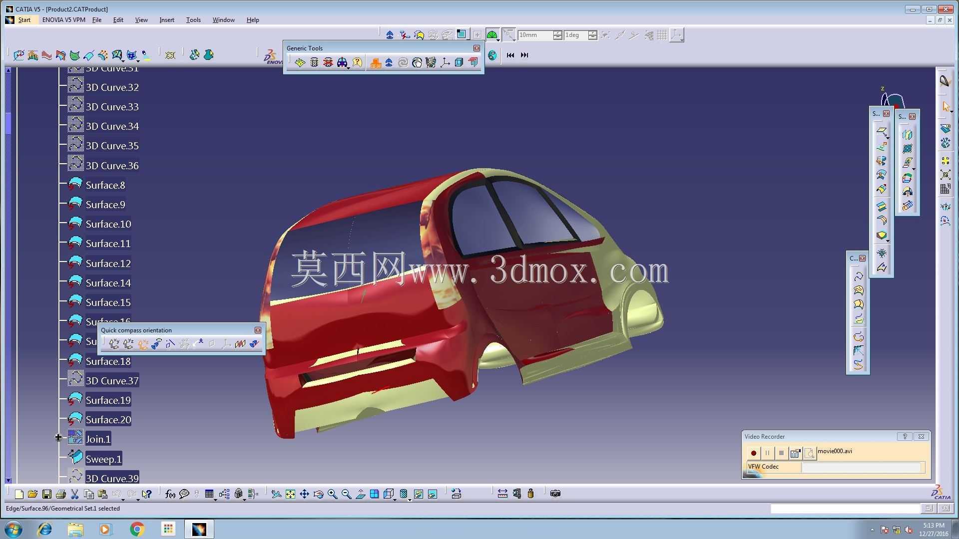
Task: Click the command input field in status bar
Action: pyautogui.click(x=845, y=509)
